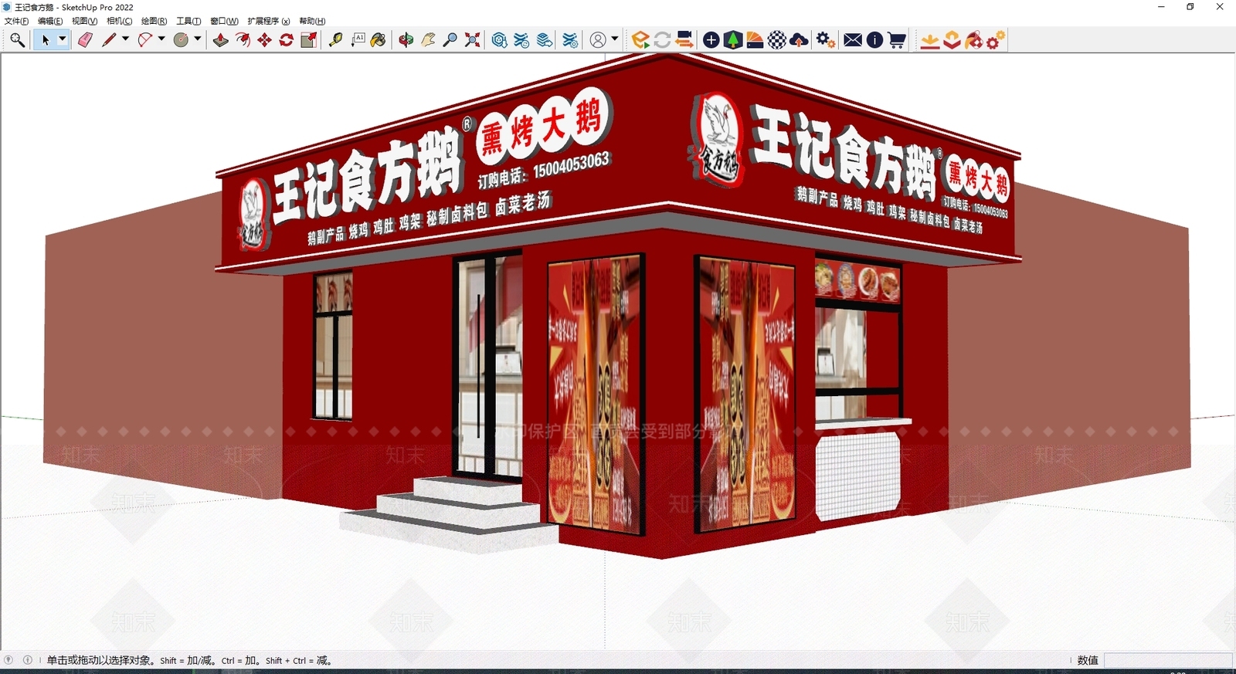Click the Send to LayOut icon
This screenshot has width=1236, height=674.
pos(545,40)
